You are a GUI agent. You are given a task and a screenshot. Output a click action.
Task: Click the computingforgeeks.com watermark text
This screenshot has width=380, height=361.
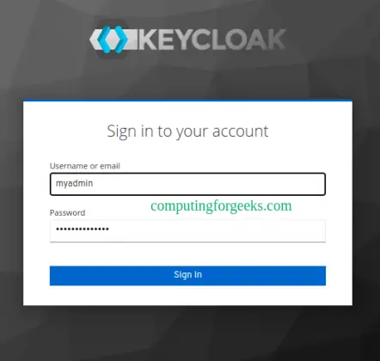click(x=221, y=206)
